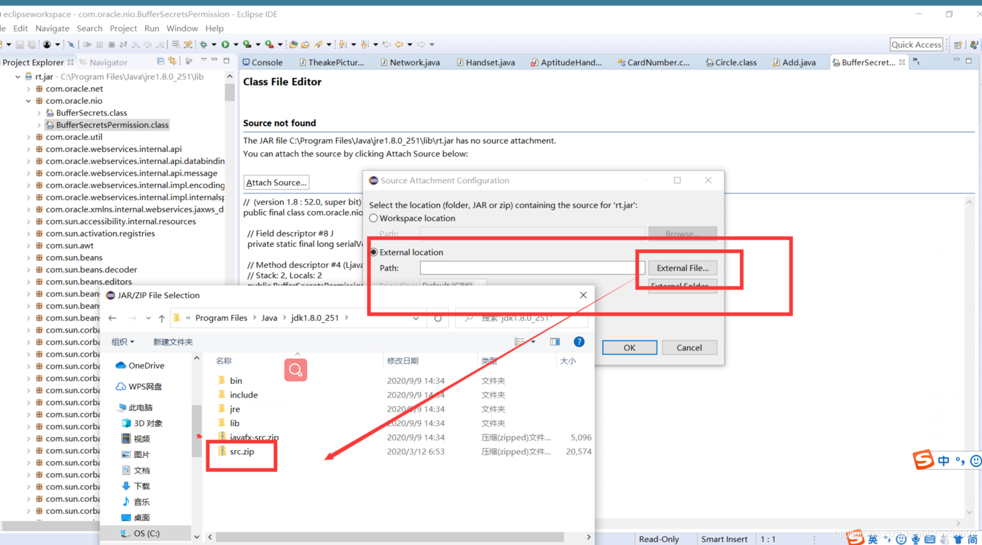Click the Run with Coverage icon

(x=247, y=45)
